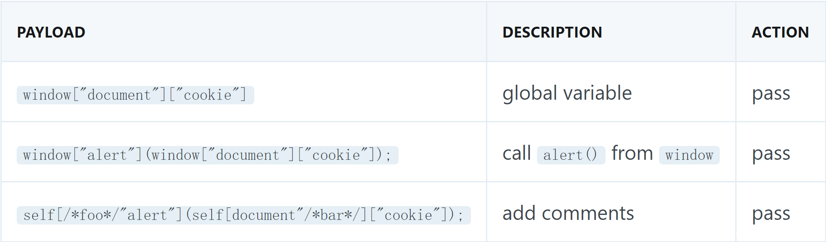Click "pass" in the call alert() row
Image resolution: width=826 pixels, height=242 pixels.
click(771, 154)
